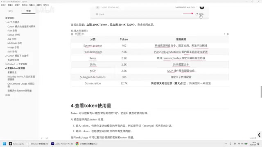The height and width of the screenshot is (147, 262).
Task: Go to Multitask 示例 in outline
Action: 15,43
